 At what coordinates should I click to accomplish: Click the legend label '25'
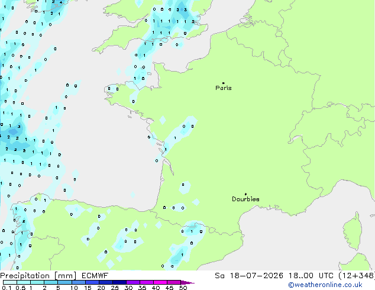tap(115, 288)
